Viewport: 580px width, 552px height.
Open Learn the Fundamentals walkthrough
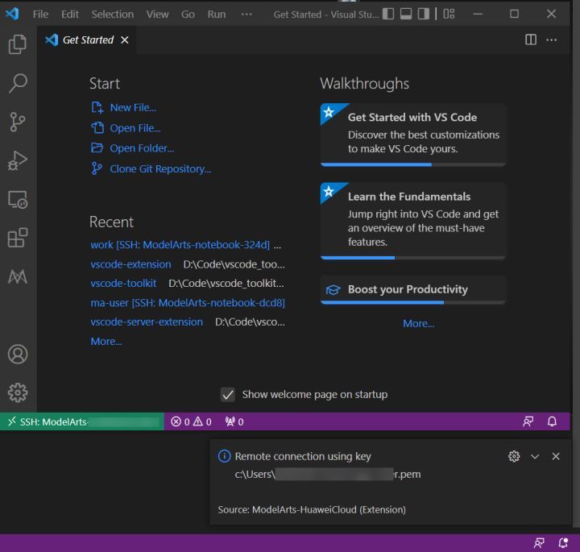coord(412,221)
